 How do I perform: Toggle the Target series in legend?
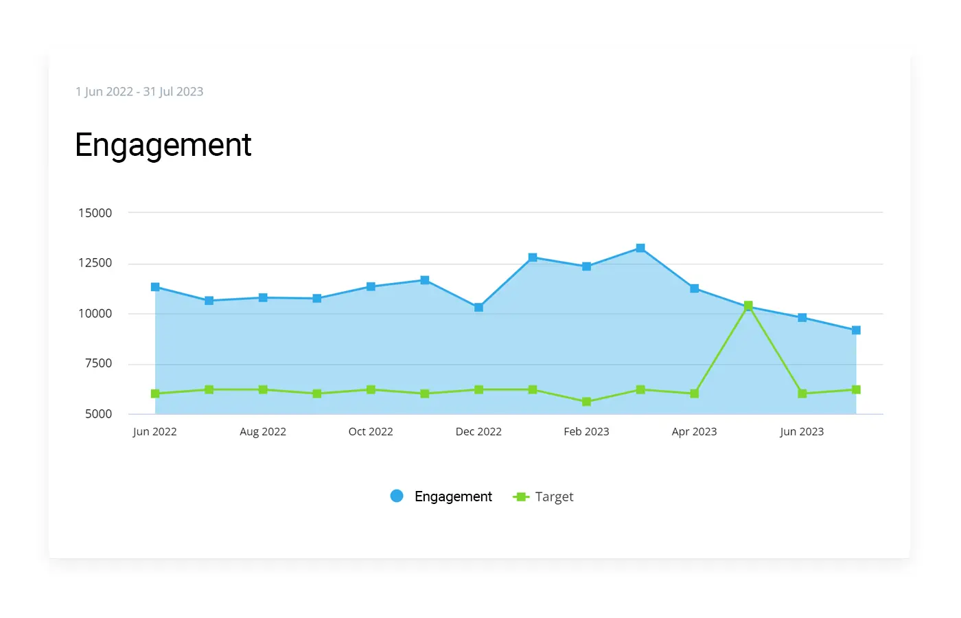(543, 496)
